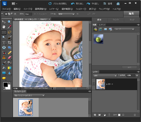Choose New Selection mode in options bar
The image size is (141, 122).
click(x=6, y=14)
